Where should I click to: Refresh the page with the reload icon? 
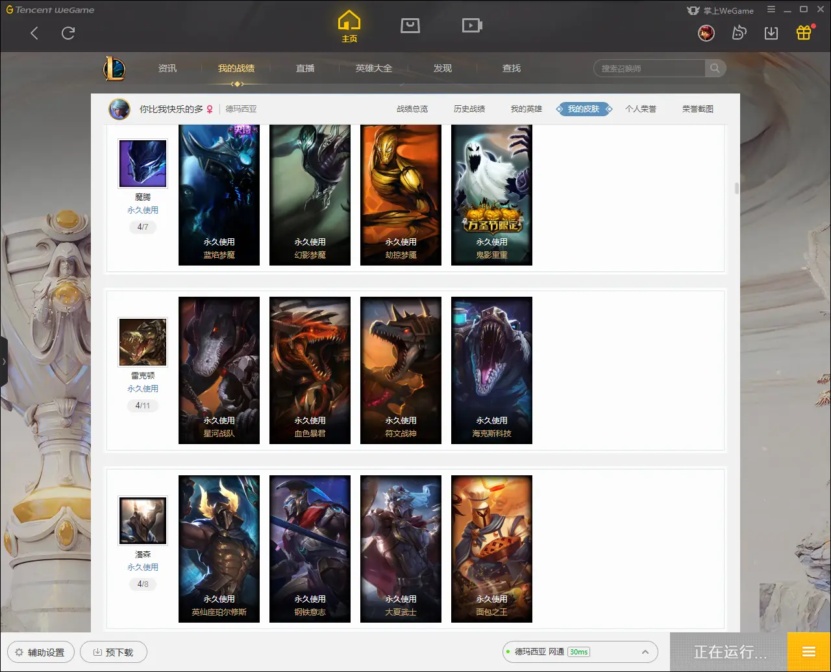[x=68, y=33]
